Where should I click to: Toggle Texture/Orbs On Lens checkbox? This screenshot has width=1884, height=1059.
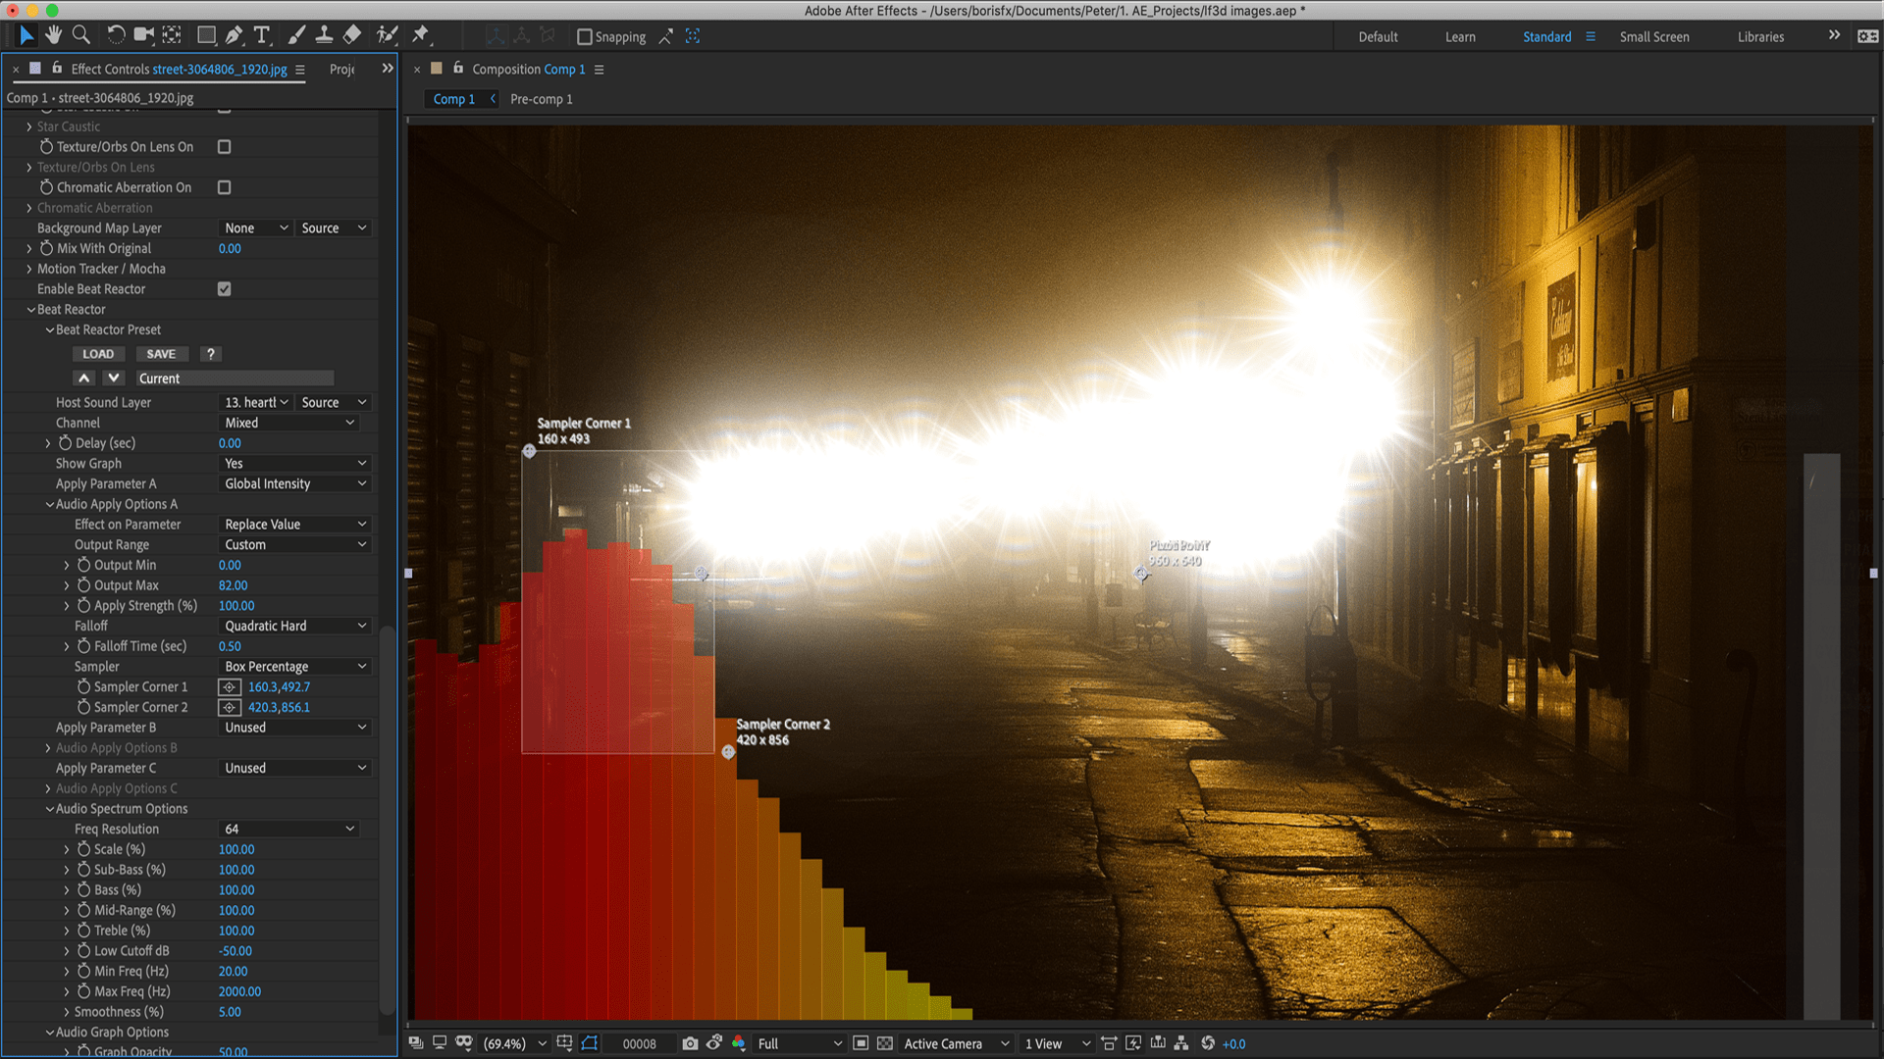(223, 146)
